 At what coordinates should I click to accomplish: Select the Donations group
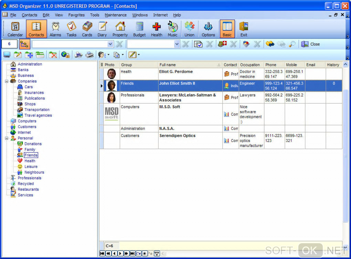click(x=33, y=144)
